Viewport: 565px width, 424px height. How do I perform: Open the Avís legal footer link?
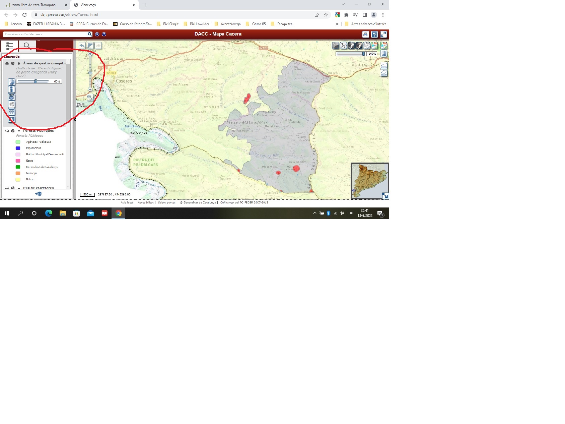(127, 202)
